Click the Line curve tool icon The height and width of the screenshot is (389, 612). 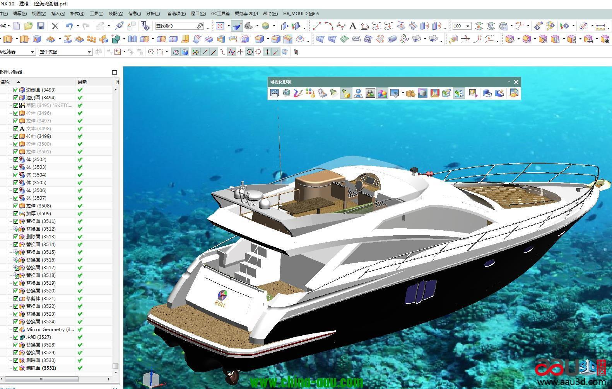click(x=317, y=26)
